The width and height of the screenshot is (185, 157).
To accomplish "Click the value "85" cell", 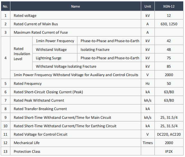I will (168, 67).
